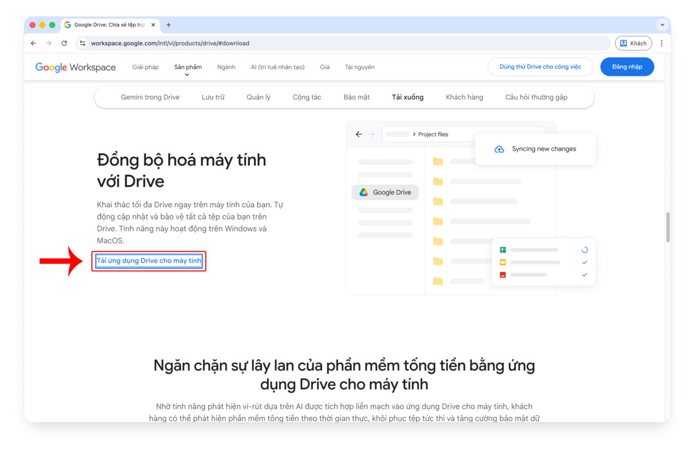The height and width of the screenshot is (454, 695).
Task: Open the browser tab list chevron
Action: click(x=662, y=24)
